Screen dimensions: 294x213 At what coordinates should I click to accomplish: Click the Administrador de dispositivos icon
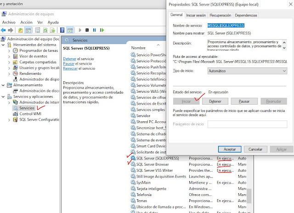tap(15, 79)
